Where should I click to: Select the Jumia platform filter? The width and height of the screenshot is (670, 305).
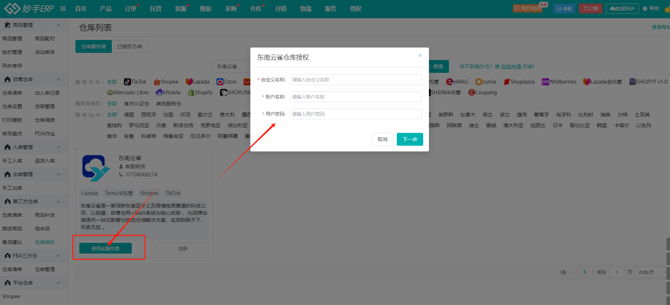click(x=486, y=82)
